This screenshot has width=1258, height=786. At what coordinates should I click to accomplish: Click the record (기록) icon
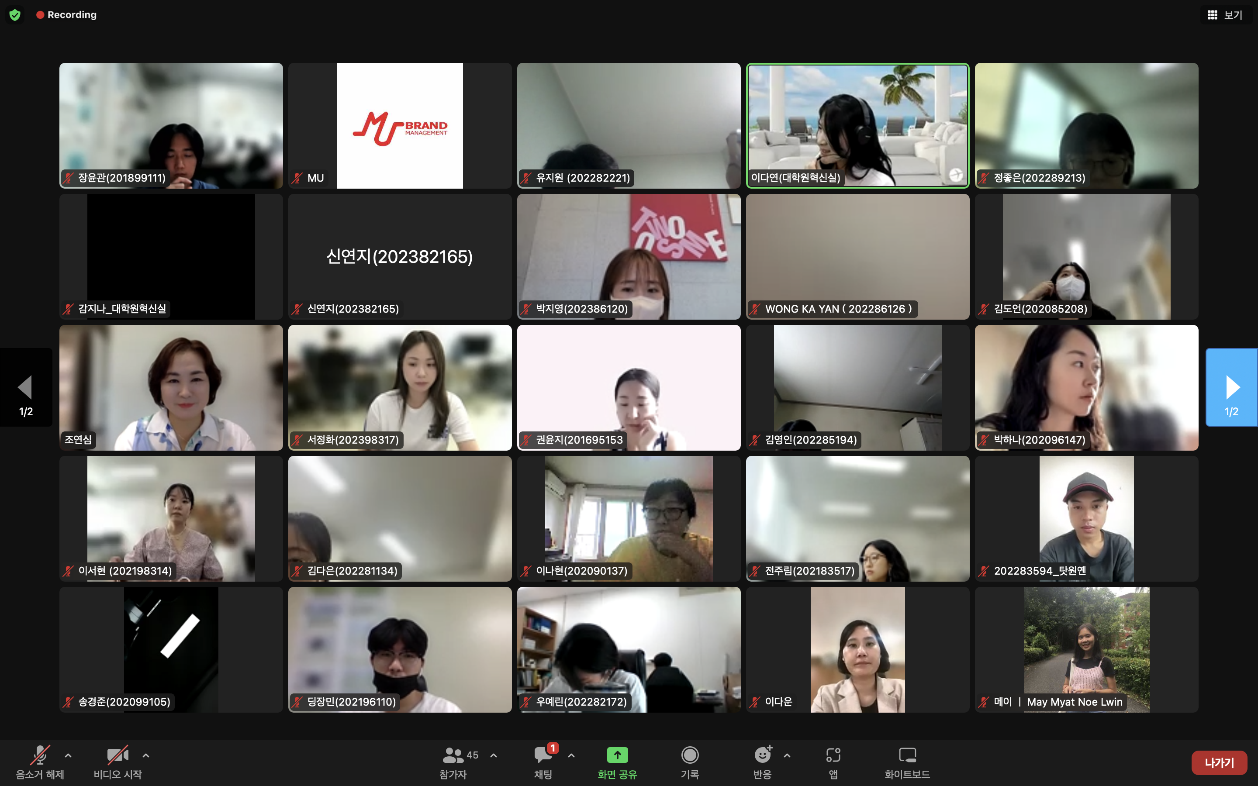pyautogui.click(x=690, y=755)
